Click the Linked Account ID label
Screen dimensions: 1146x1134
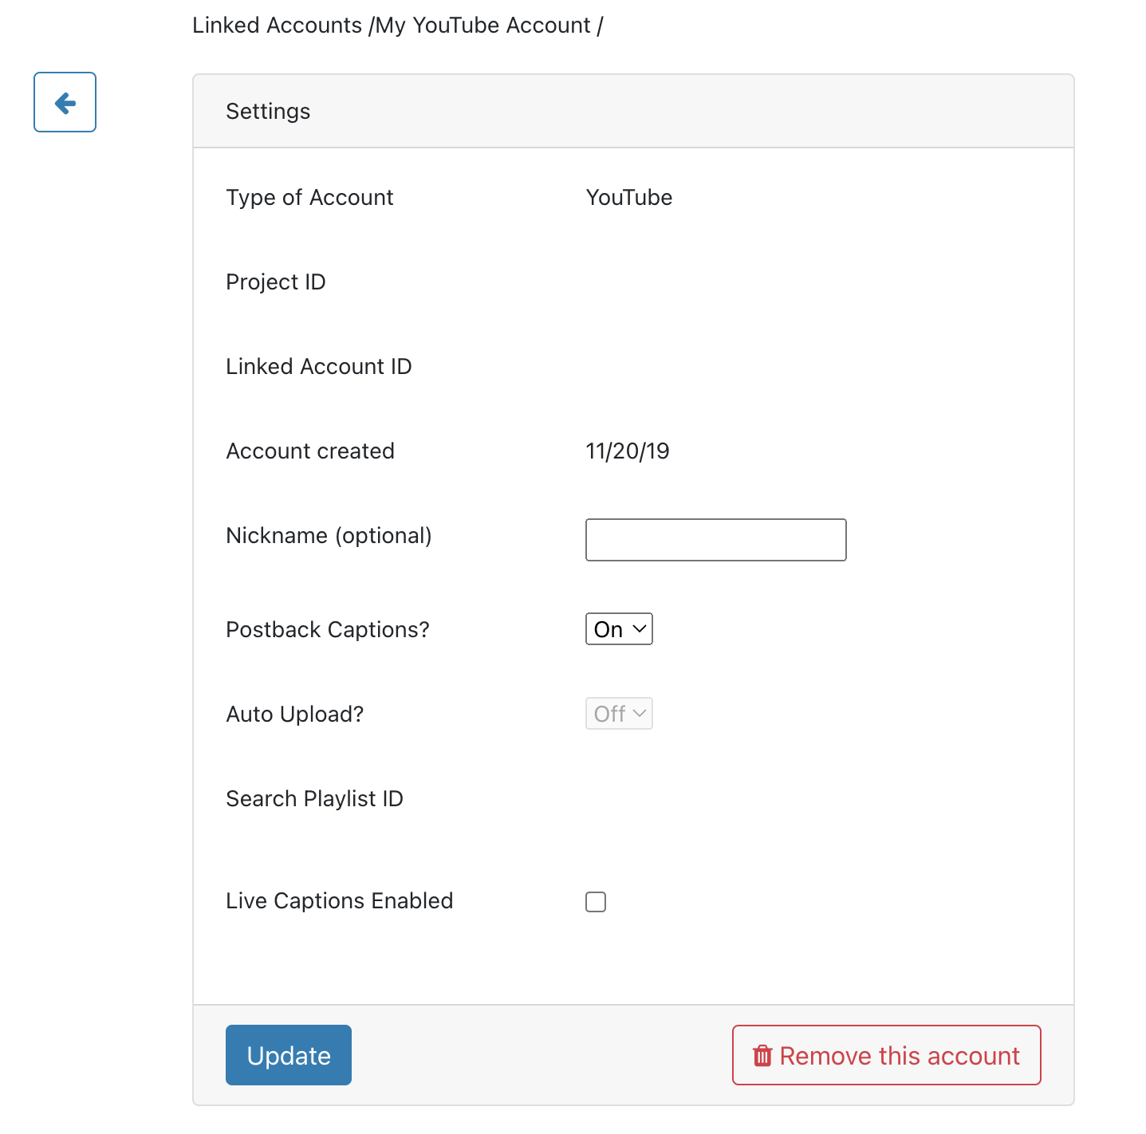pyautogui.click(x=319, y=367)
